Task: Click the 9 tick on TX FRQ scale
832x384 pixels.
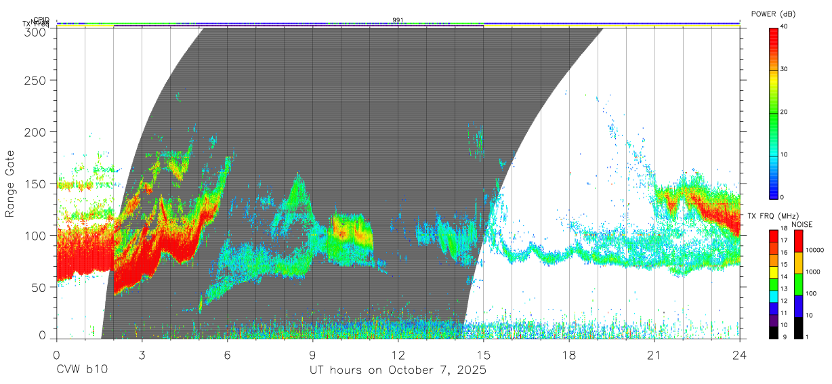Action: pos(785,337)
